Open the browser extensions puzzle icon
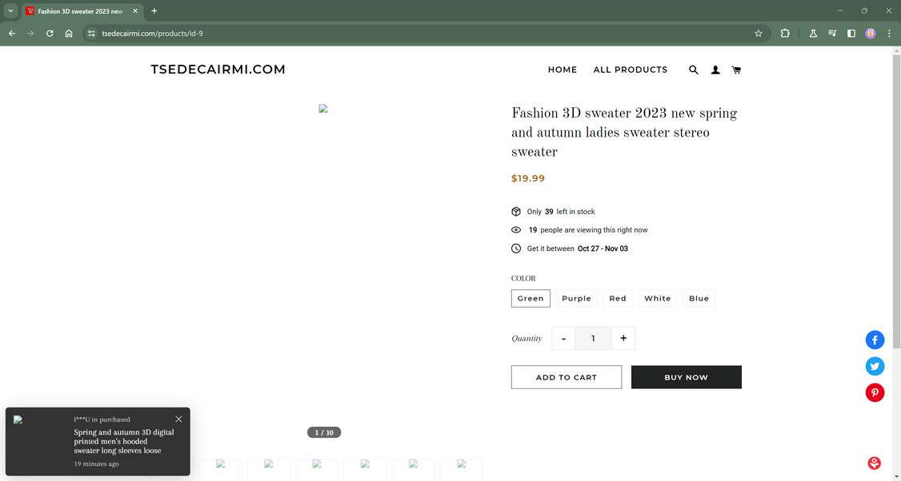Image resolution: width=901 pixels, height=481 pixels. (784, 34)
